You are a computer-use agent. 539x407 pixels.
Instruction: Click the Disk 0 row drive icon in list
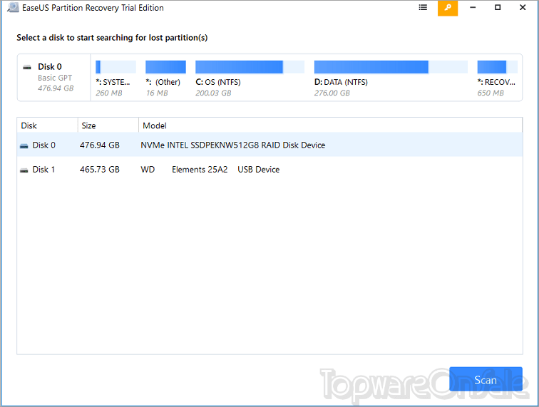click(x=24, y=145)
